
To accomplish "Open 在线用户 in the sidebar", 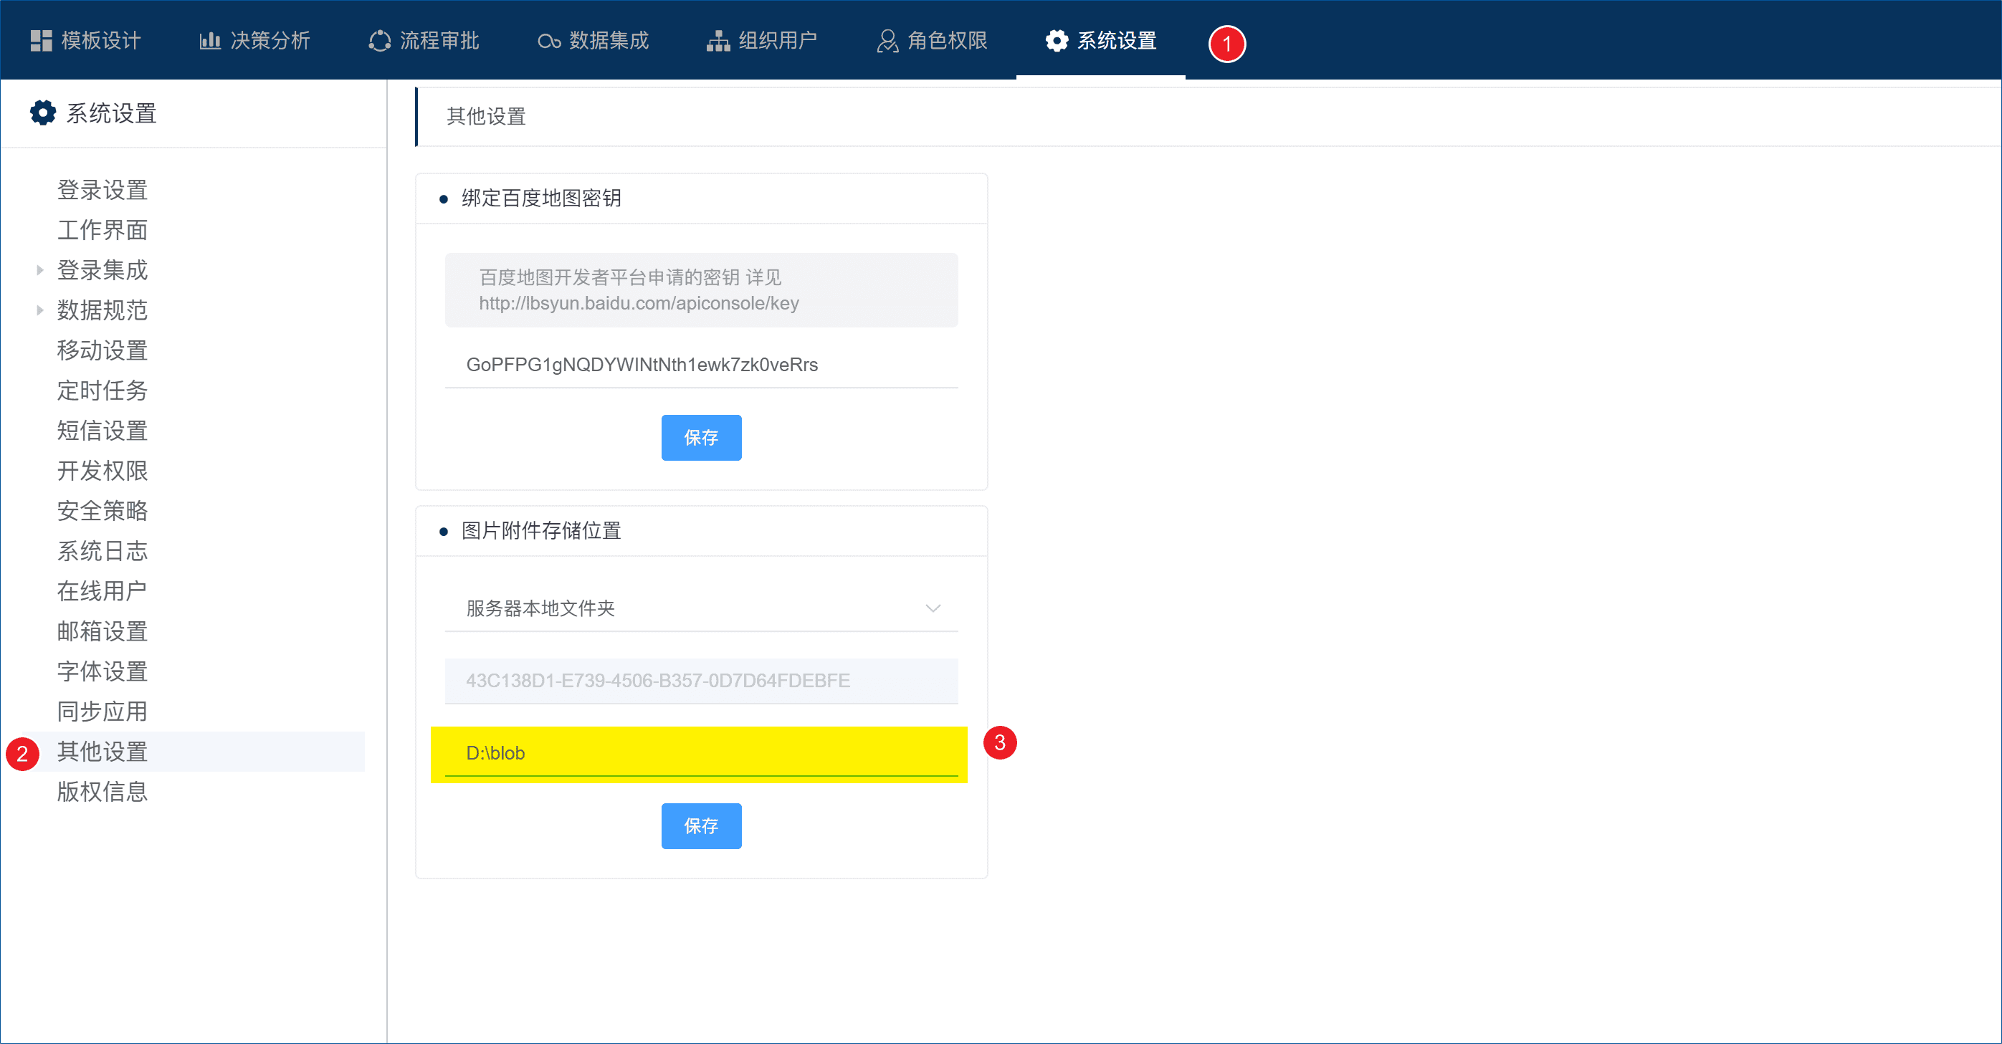I will point(103,591).
